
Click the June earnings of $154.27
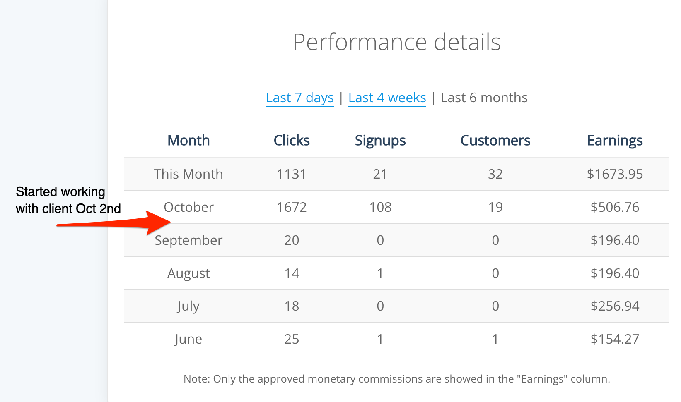point(615,339)
